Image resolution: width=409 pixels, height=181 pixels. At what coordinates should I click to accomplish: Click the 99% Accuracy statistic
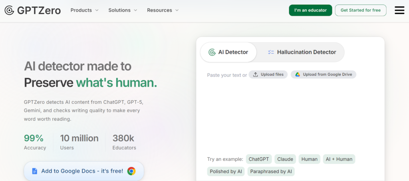tap(35, 142)
